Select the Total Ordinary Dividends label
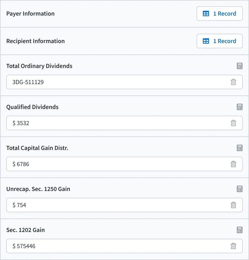This screenshot has height=260, width=249. [x=39, y=66]
